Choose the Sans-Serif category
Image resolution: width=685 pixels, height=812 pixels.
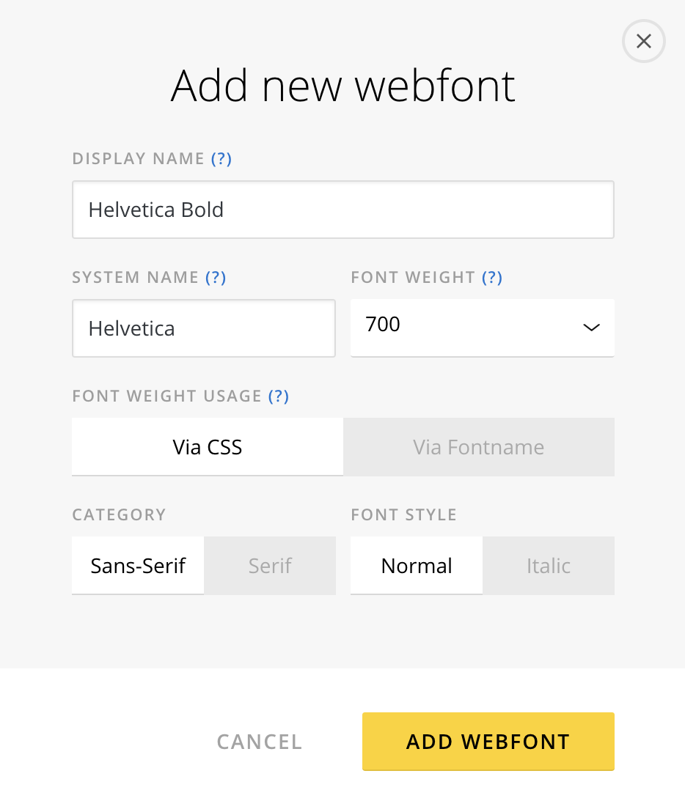138,566
